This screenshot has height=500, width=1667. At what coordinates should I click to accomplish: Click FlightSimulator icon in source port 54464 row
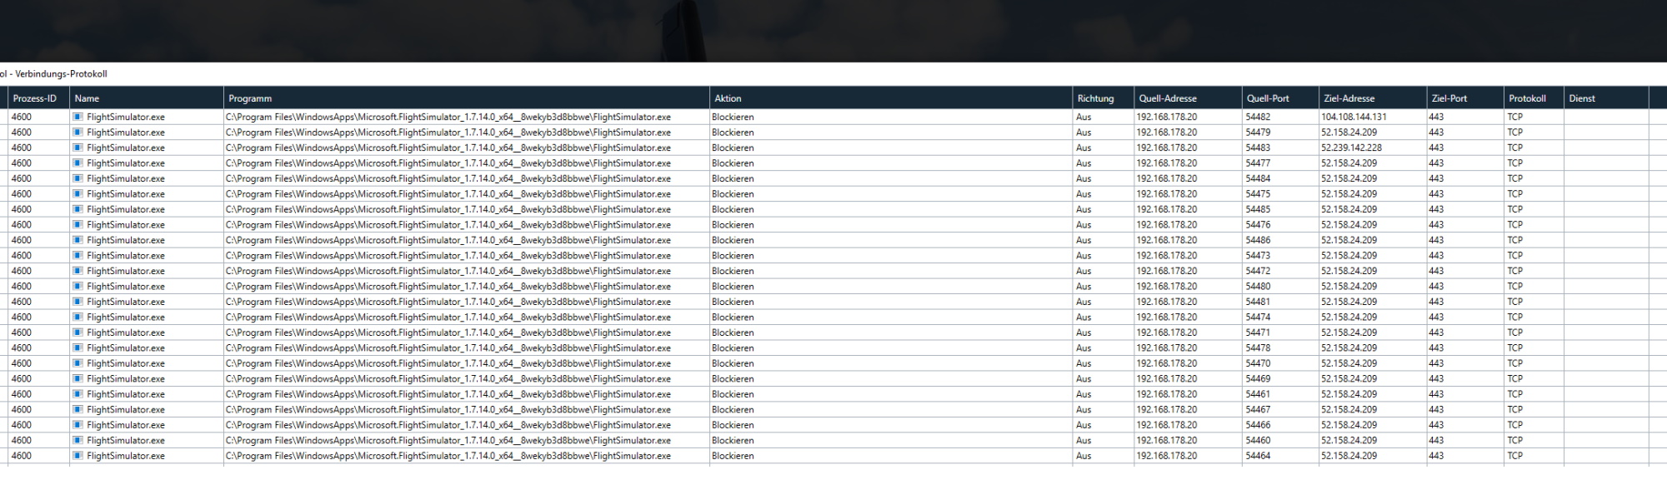78,456
